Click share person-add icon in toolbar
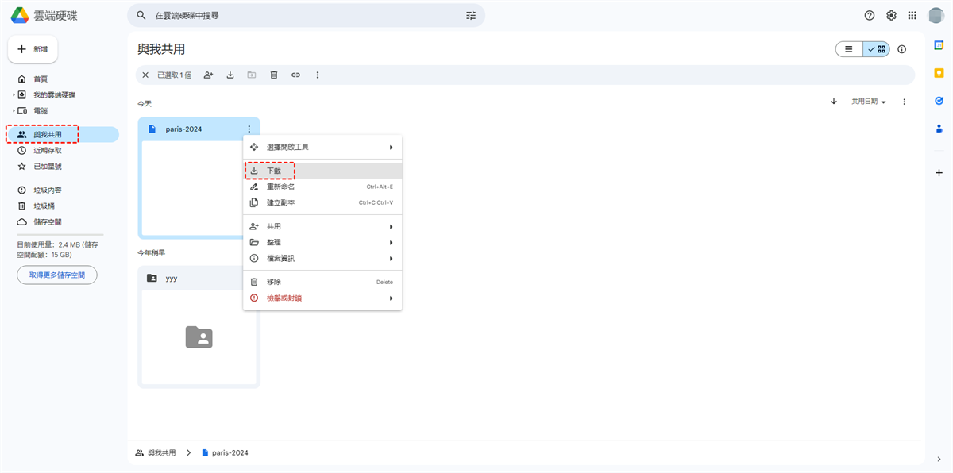Screen dimensions: 953x473 pyautogui.click(x=208, y=75)
